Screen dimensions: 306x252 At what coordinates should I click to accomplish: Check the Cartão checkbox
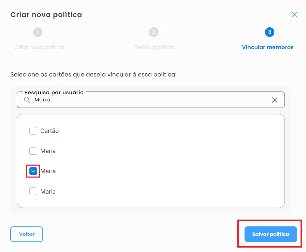(33, 131)
